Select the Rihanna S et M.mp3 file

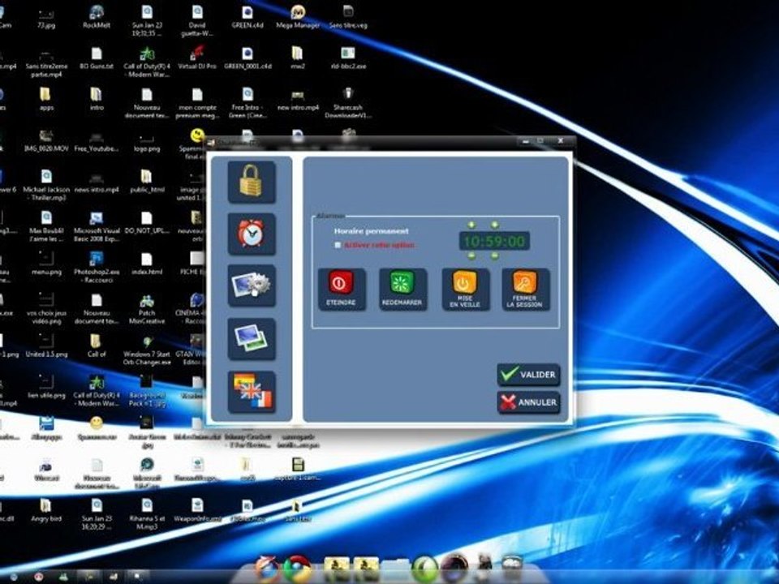[x=147, y=514]
